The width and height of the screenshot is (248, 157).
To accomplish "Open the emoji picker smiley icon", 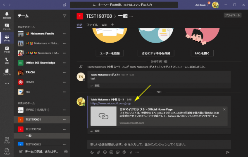I will click(x=105, y=152).
